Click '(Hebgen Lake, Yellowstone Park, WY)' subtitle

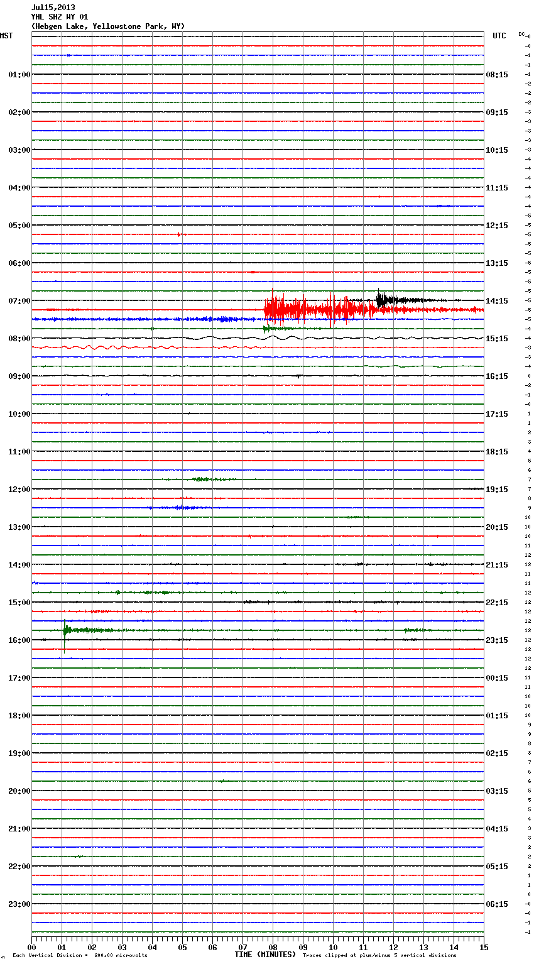(108, 26)
